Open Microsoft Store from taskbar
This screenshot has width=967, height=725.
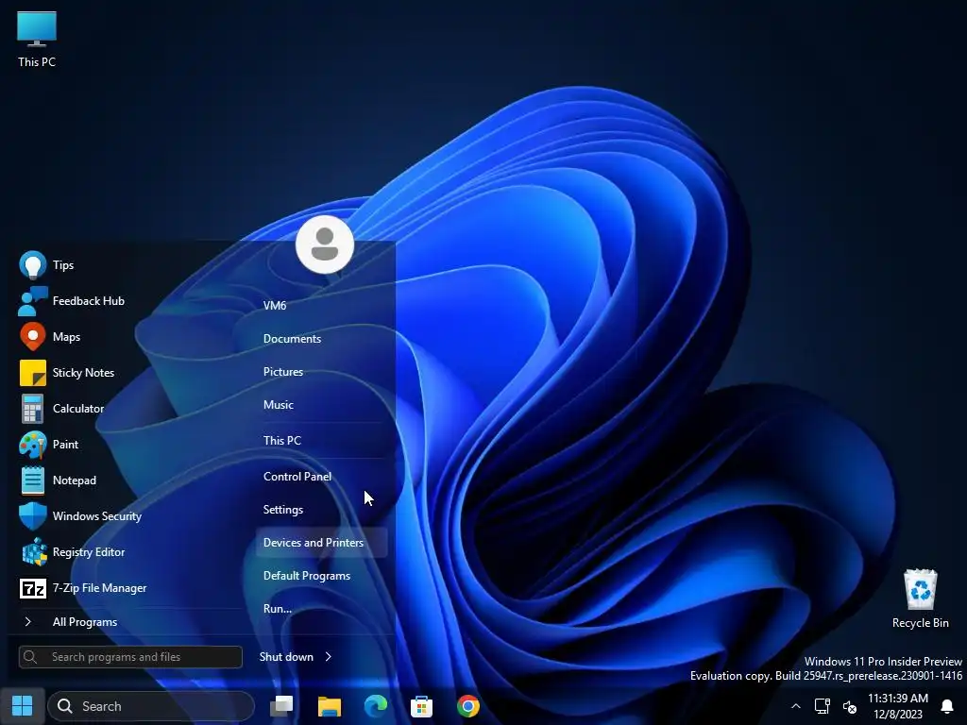tap(422, 706)
